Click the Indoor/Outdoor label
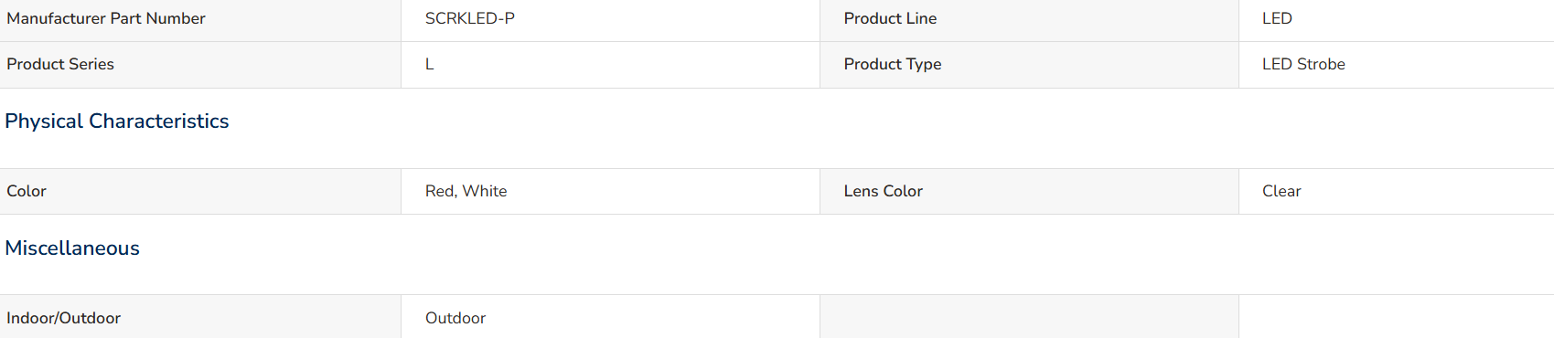This screenshot has height=338, width=1554. click(64, 318)
